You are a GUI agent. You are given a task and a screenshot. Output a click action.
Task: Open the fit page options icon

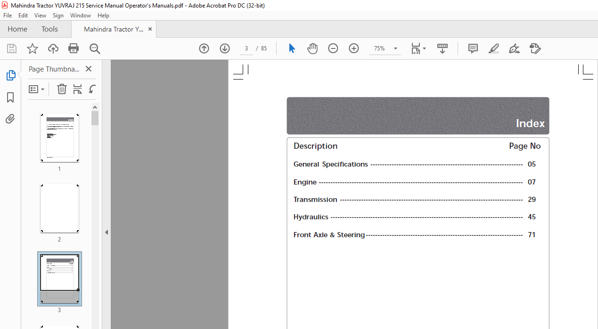click(418, 48)
